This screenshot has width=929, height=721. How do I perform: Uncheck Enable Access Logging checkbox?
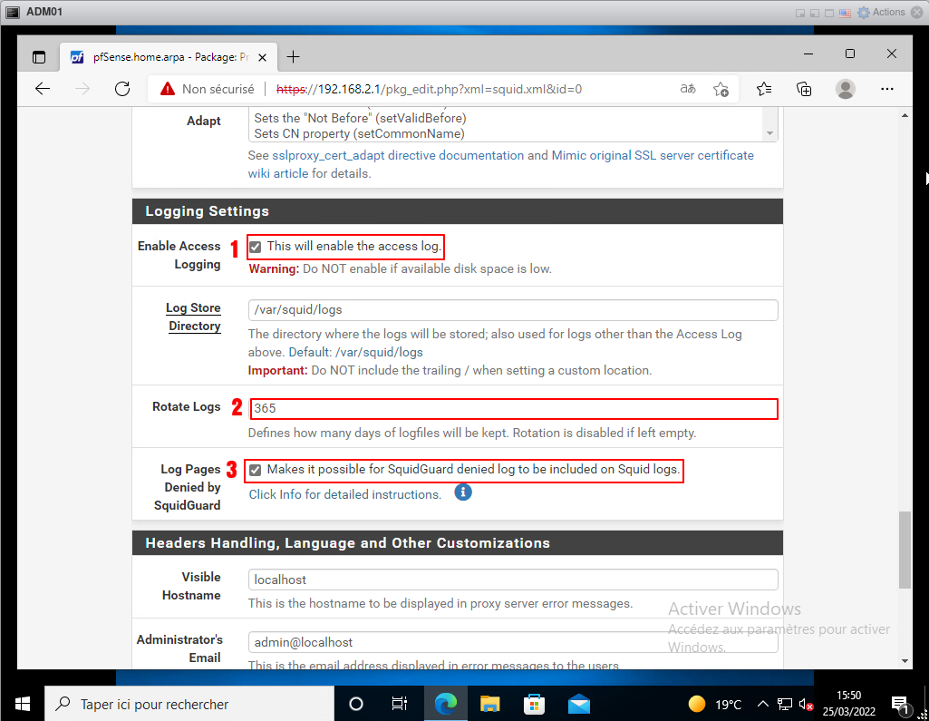pyautogui.click(x=256, y=247)
